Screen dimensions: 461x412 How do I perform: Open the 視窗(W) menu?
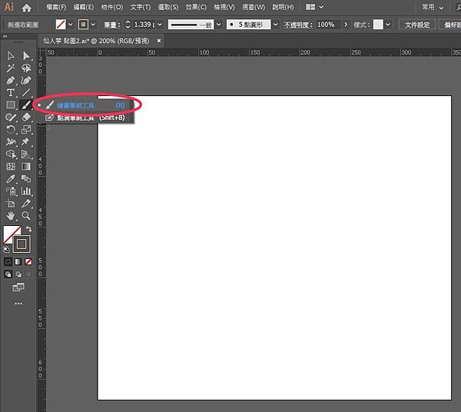(x=253, y=7)
